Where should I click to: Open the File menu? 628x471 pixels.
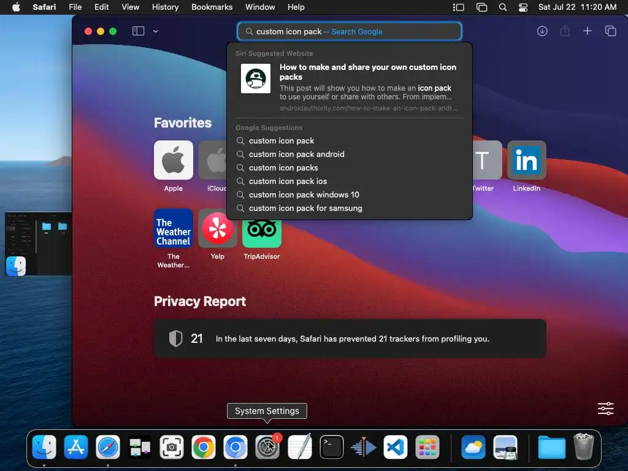(x=75, y=7)
